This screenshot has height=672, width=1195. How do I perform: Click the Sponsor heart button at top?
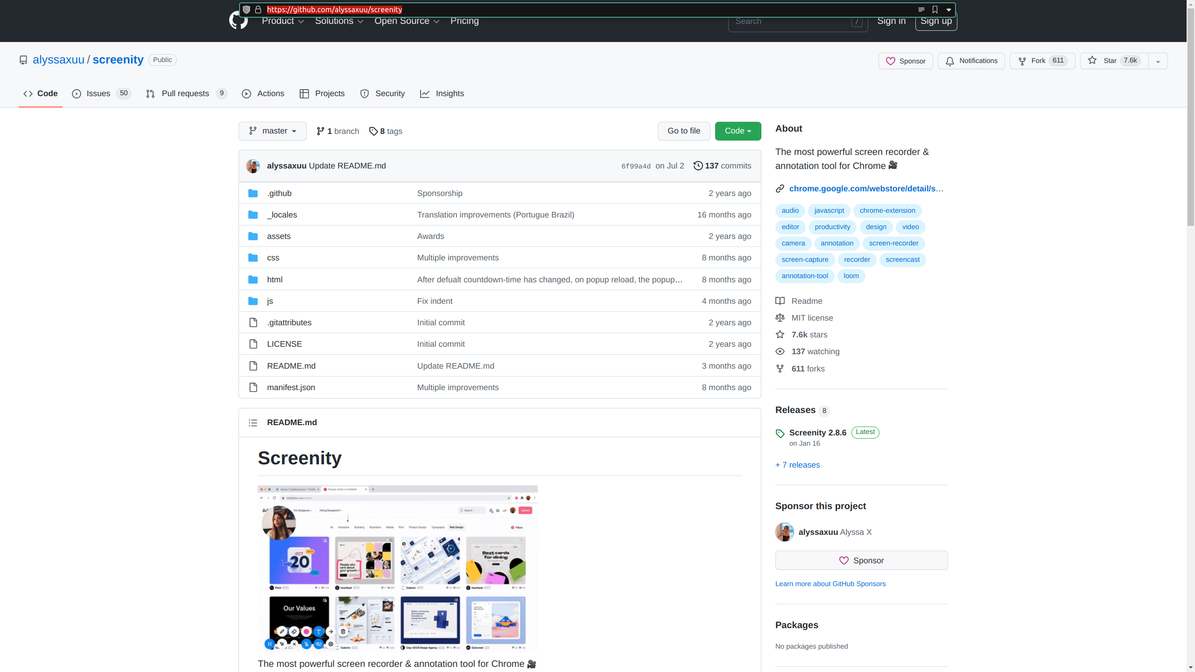(905, 61)
